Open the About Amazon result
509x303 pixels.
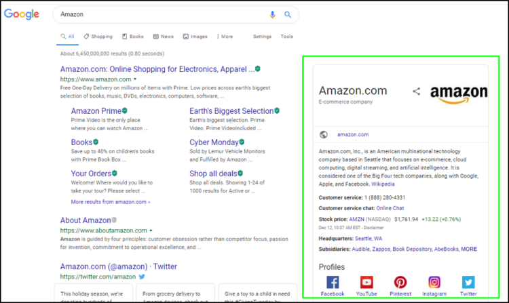[86, 220]
